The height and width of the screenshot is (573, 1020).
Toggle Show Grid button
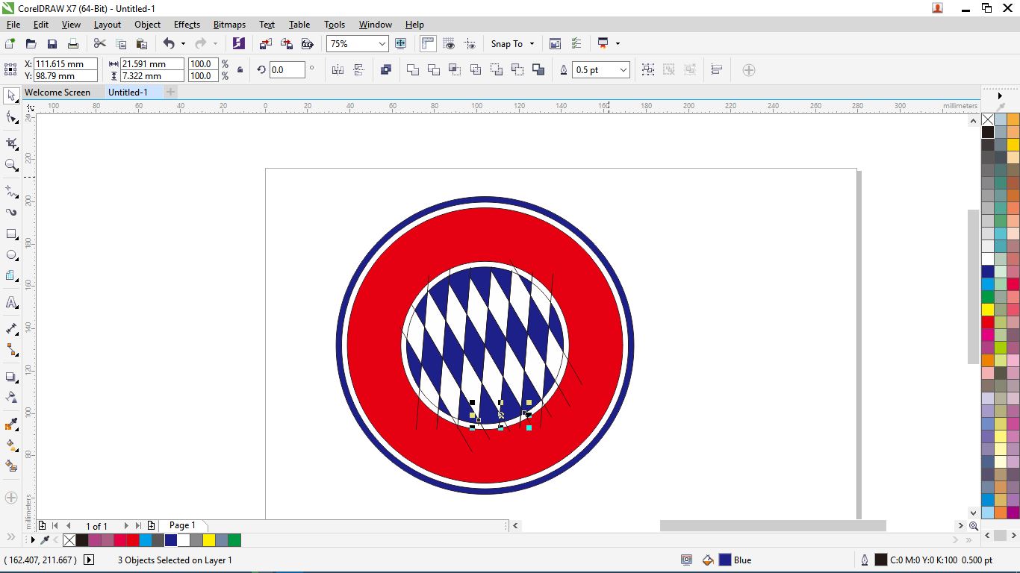click(449, 44)
